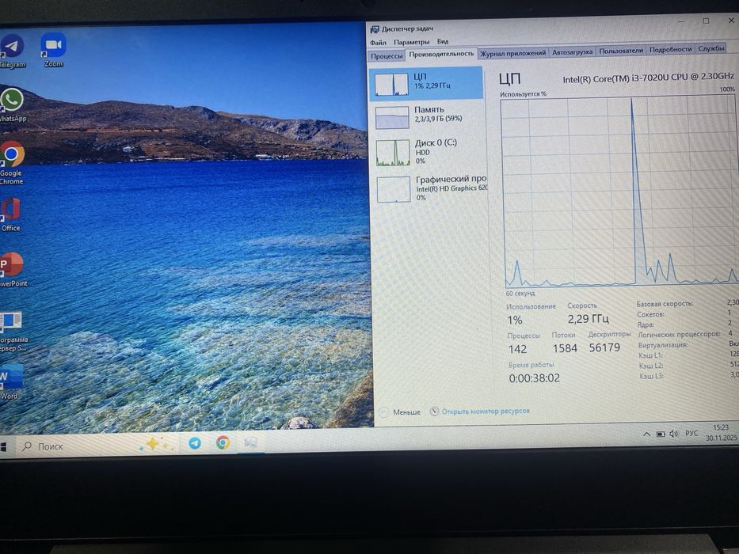Open the Office desktop shortcut
Image resolution: width=739 pixels, height=554 pixels.
(11, 214)
